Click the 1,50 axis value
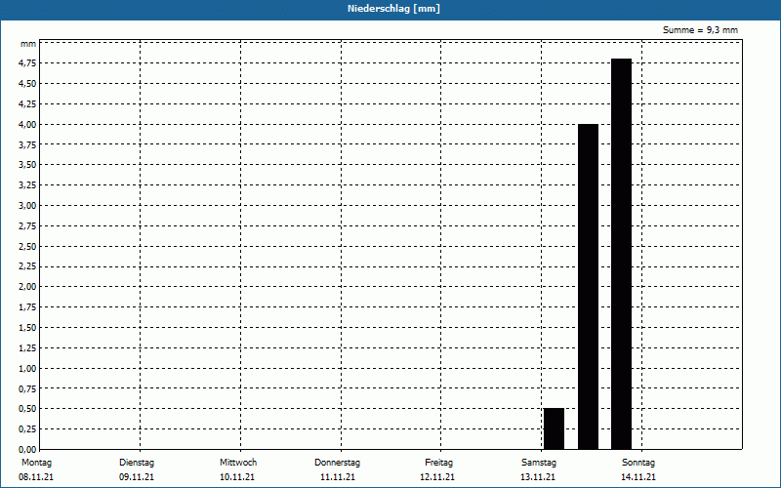This screenshot has width=781, height=488. pos(27,328)
